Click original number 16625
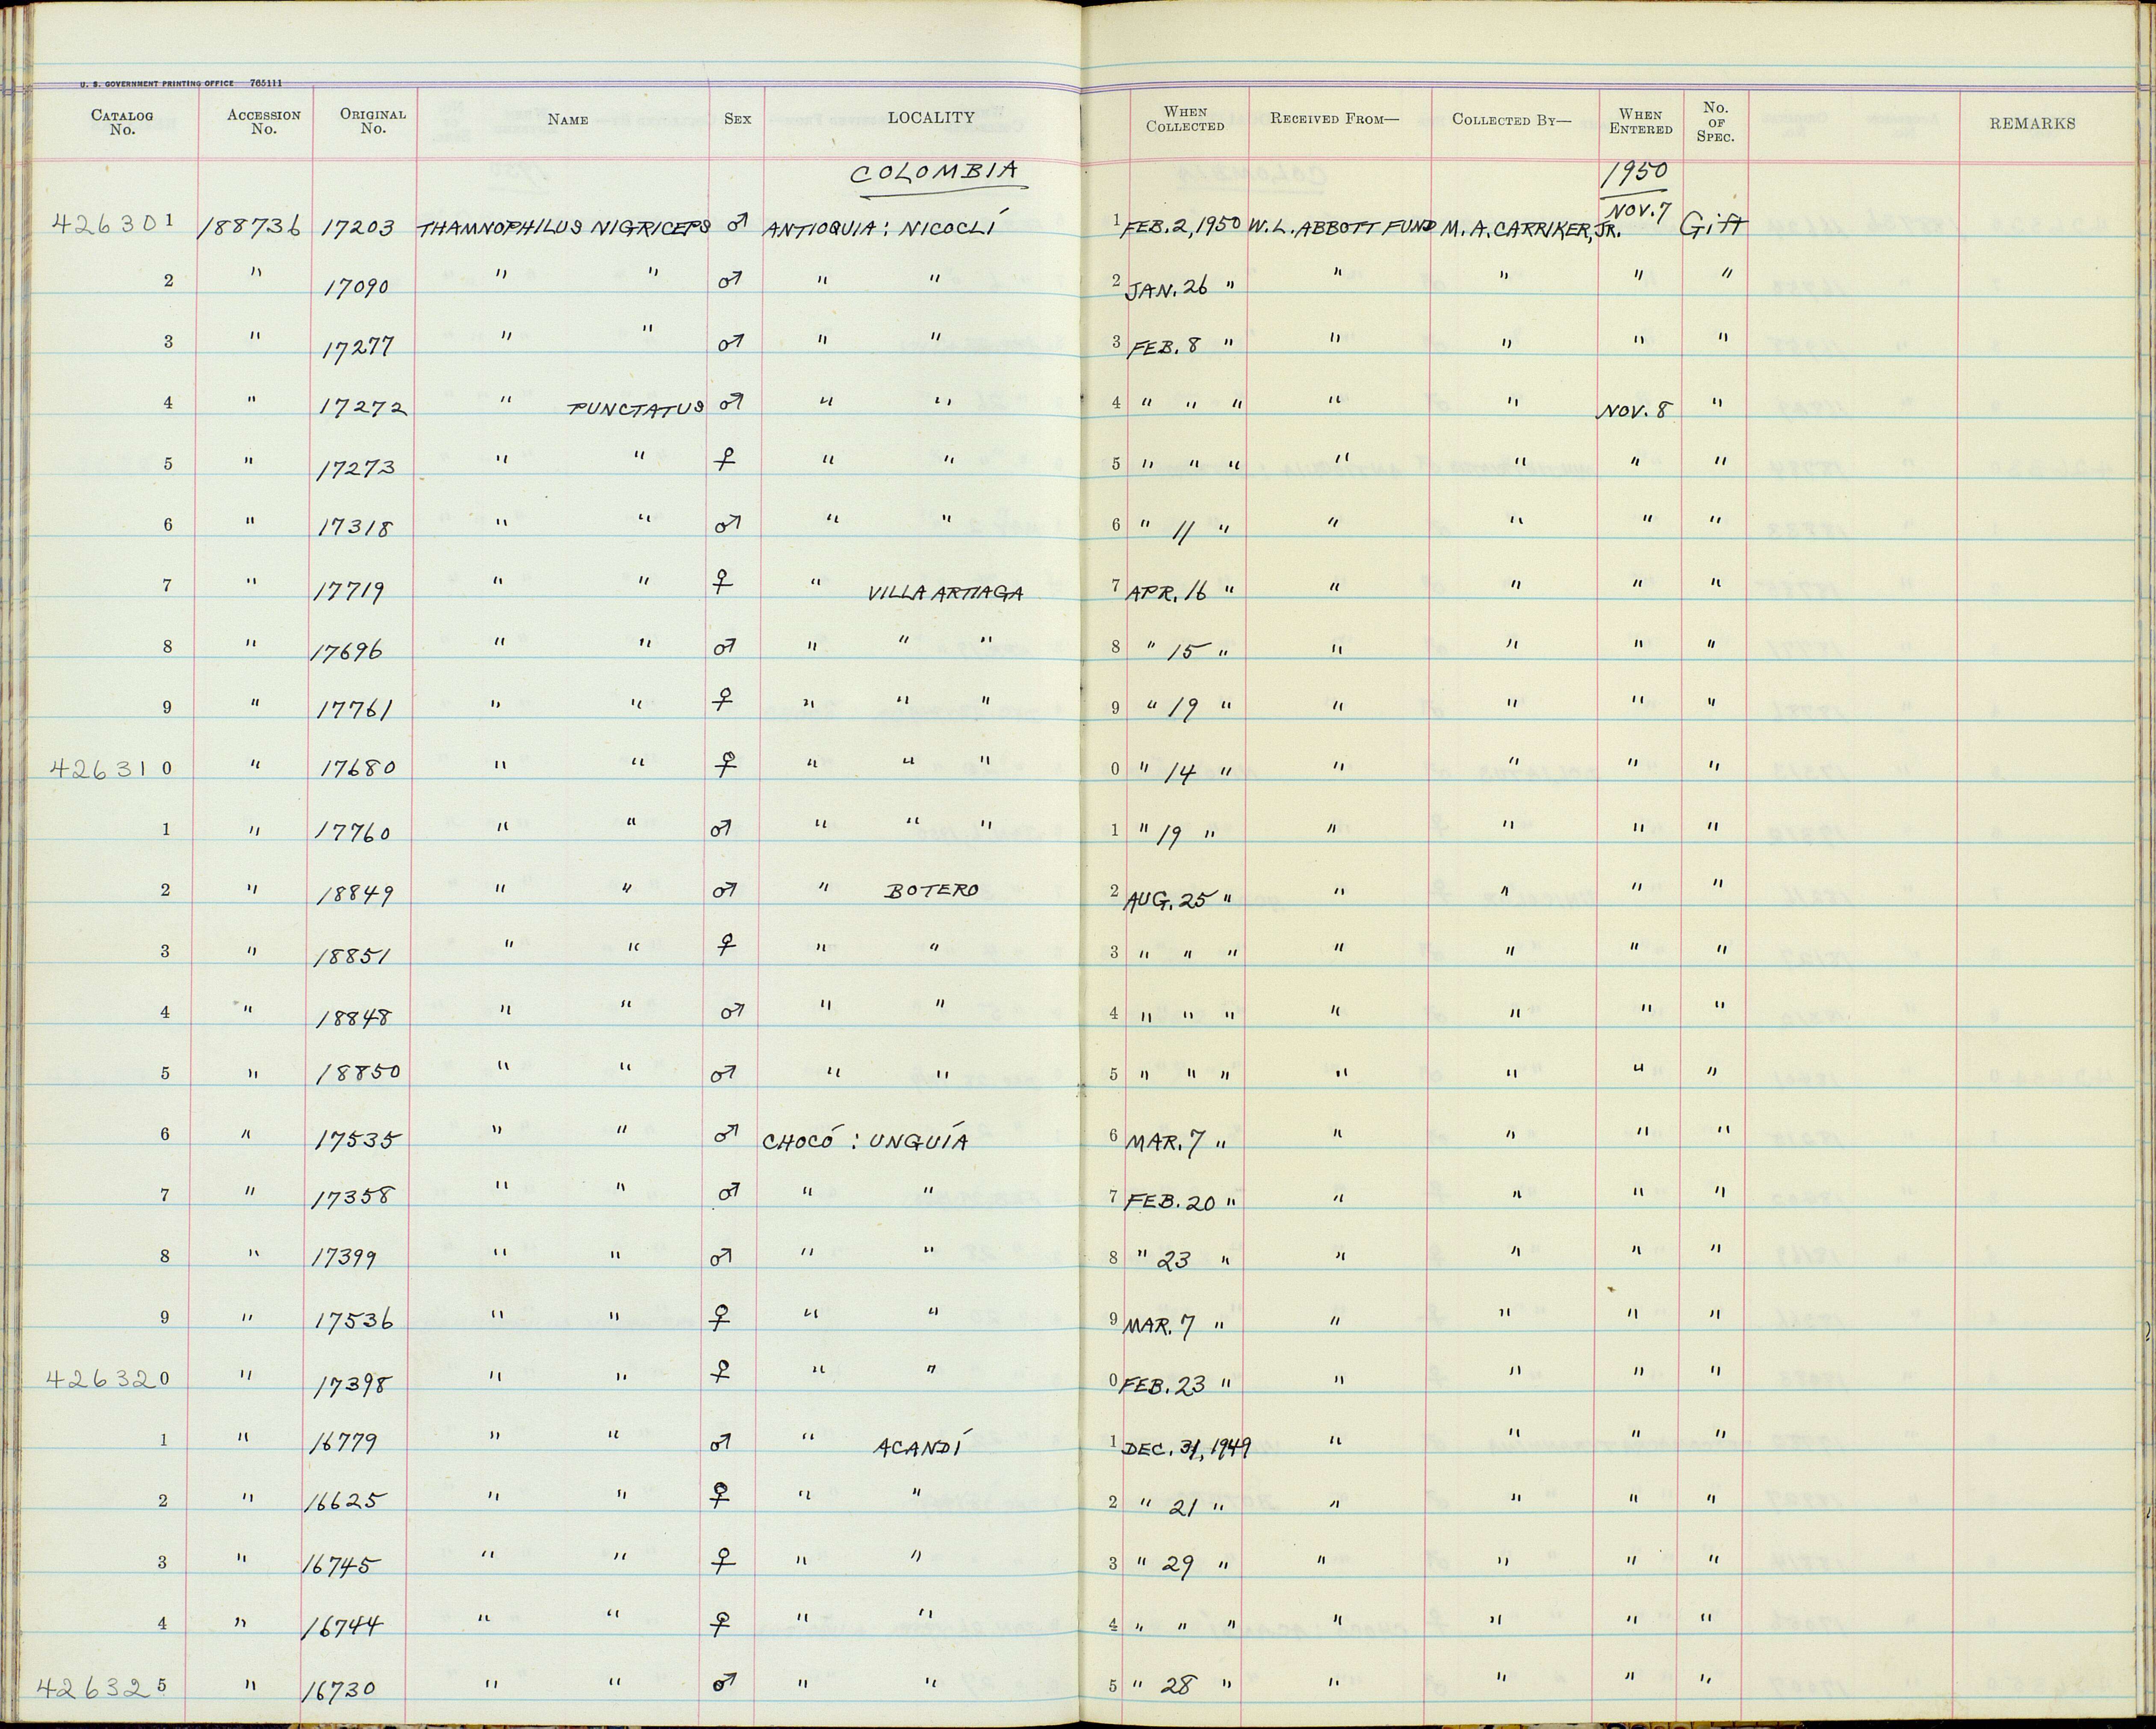2156x1729 pixels. click(343, 1503)
